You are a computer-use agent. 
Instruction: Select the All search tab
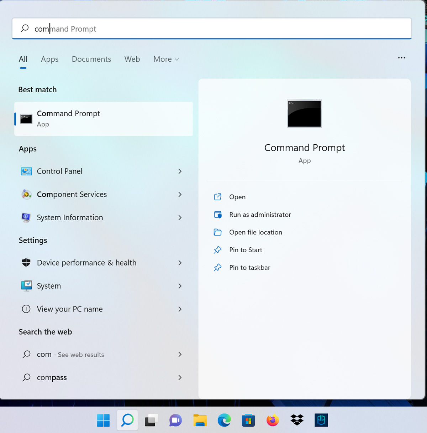click(x=23, y=59)
